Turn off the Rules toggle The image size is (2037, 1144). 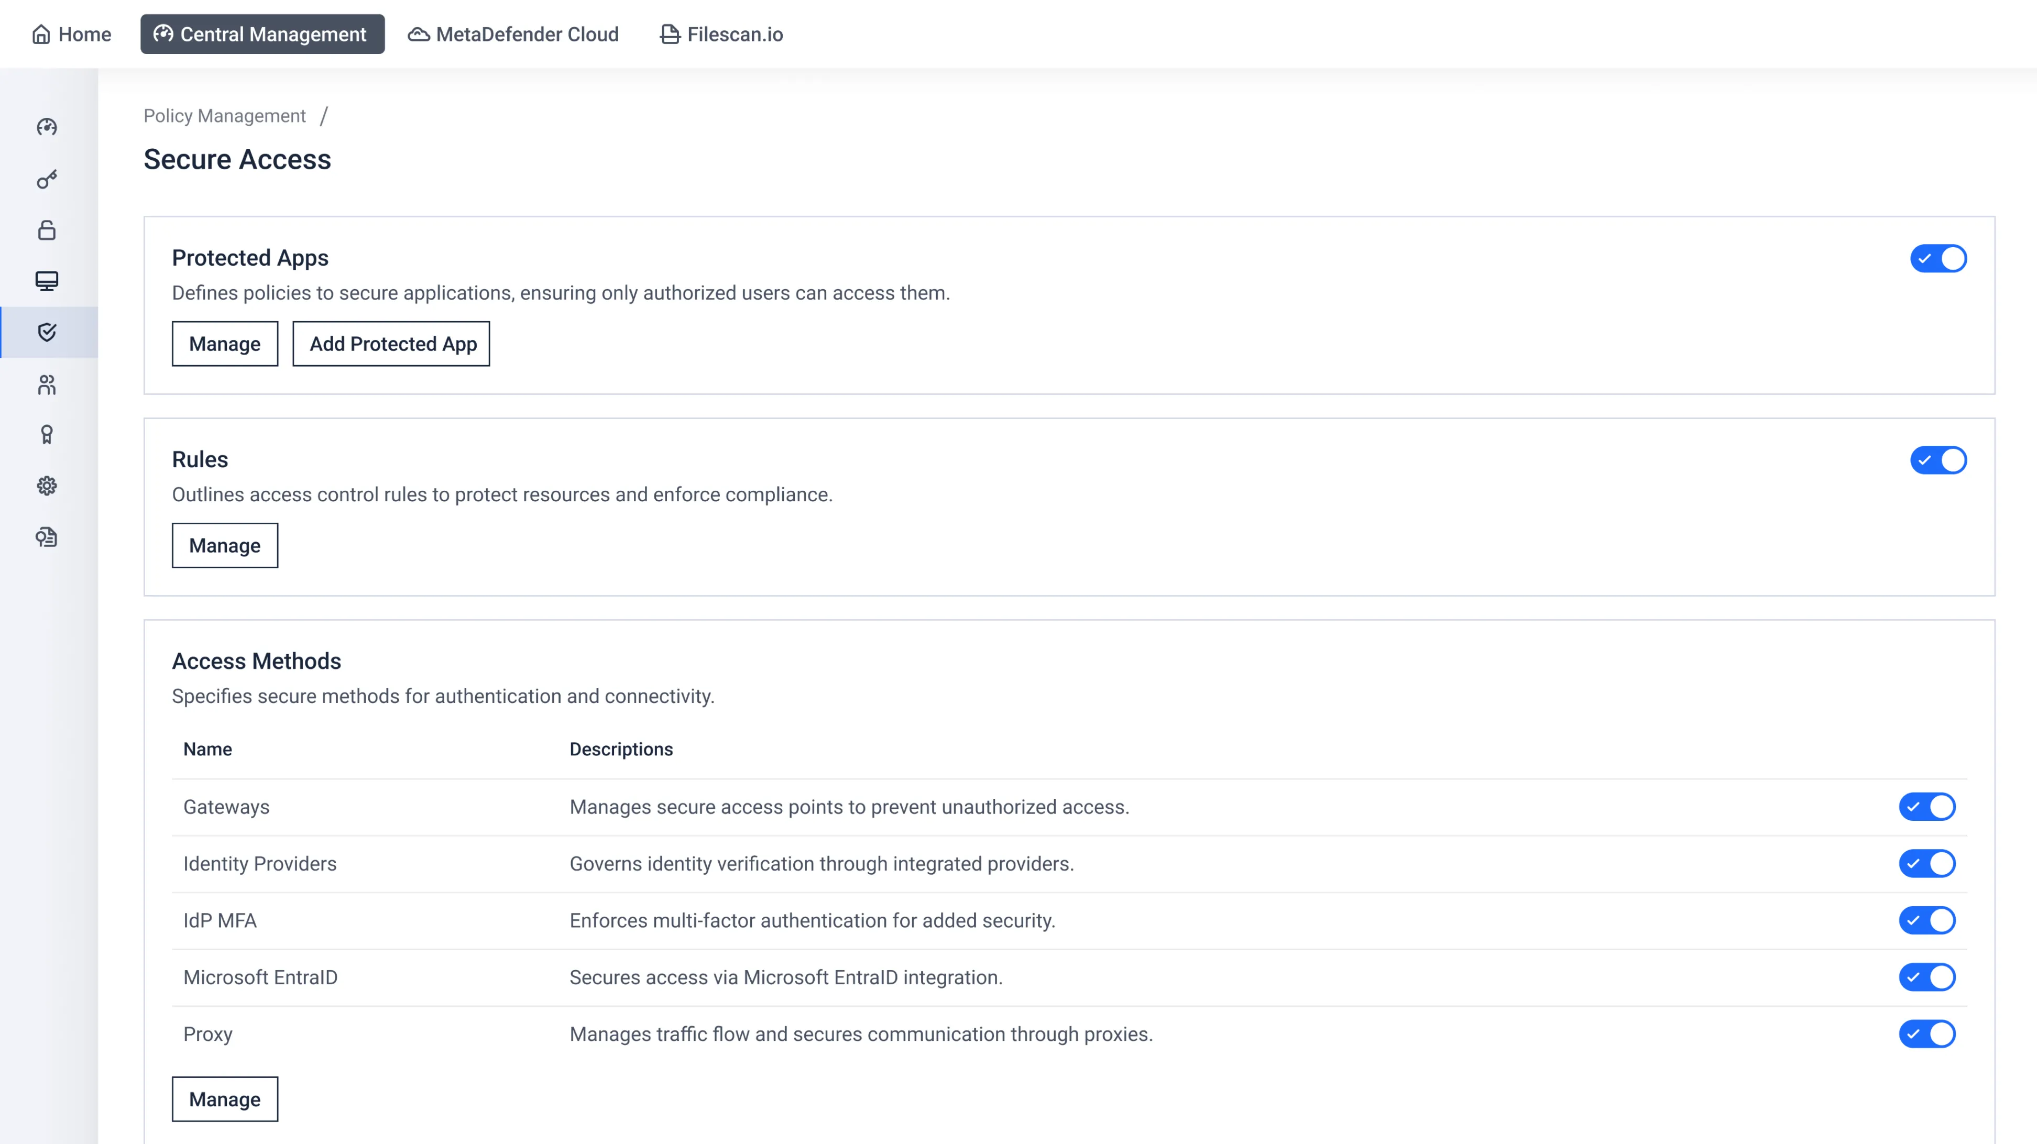pos(1937,460)
